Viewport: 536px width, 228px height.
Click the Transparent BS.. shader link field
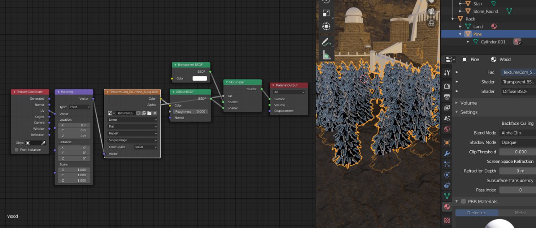pyautogui.click(x=518, y=82)
